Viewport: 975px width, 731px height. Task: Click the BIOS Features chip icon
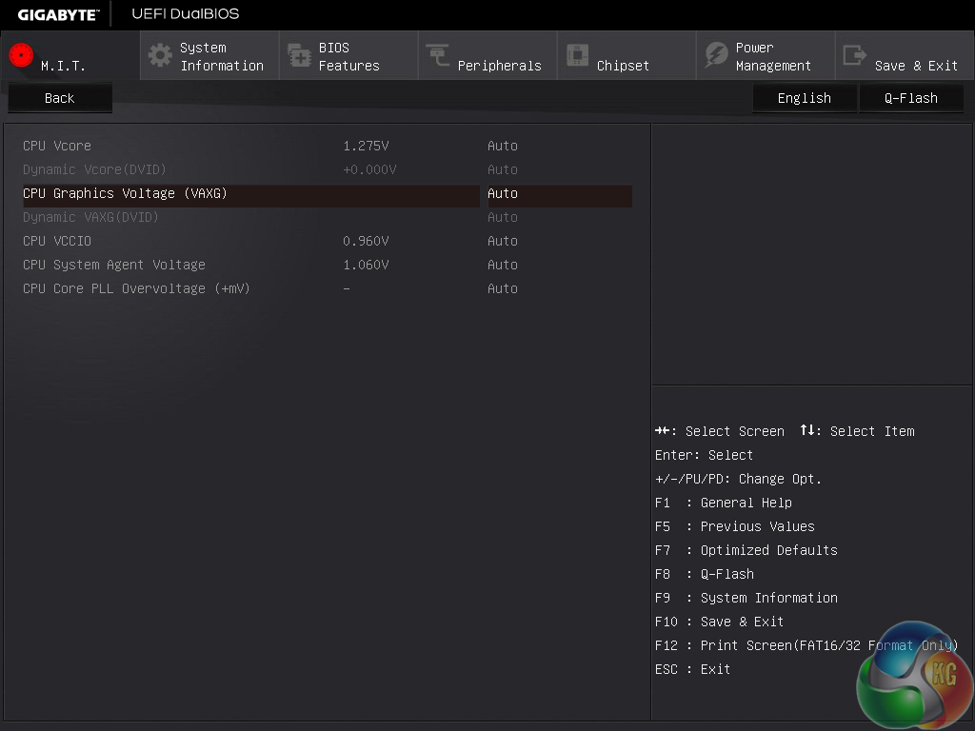click(299, 55)
